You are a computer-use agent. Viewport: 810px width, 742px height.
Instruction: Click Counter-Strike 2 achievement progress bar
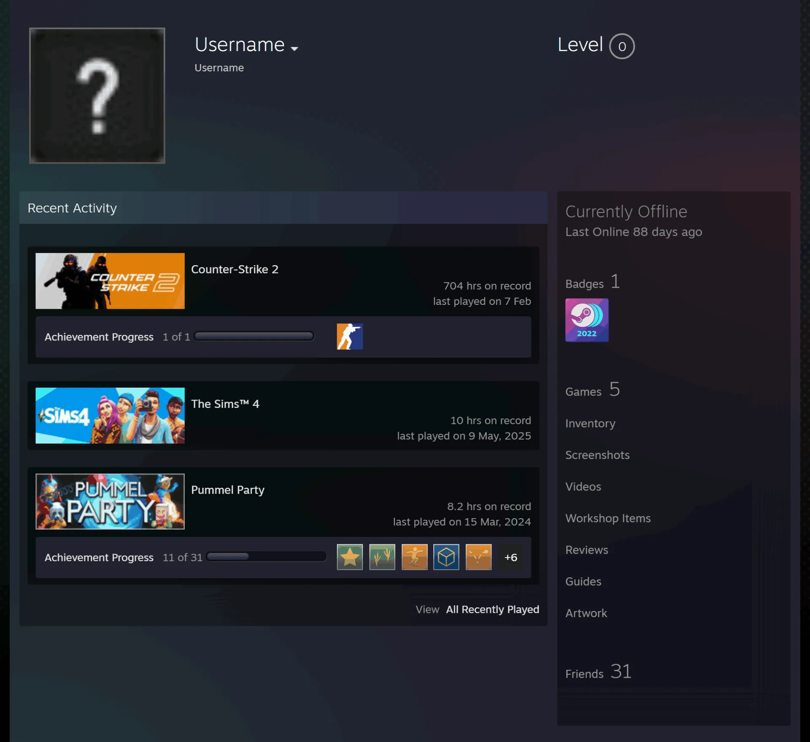click(254, 336)
